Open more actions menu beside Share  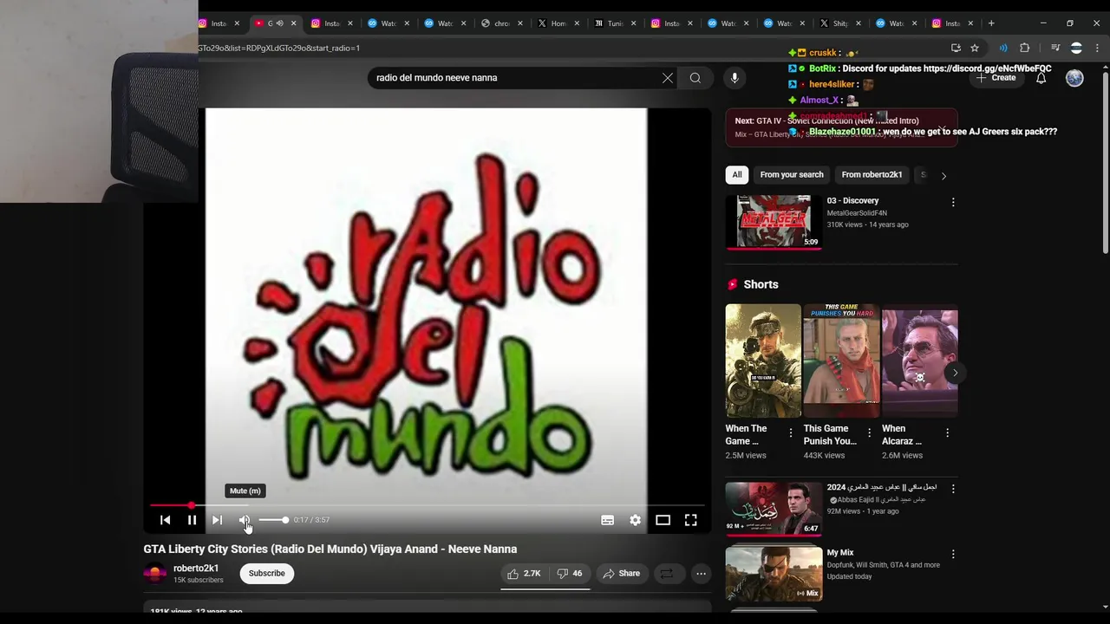[701, 574]
